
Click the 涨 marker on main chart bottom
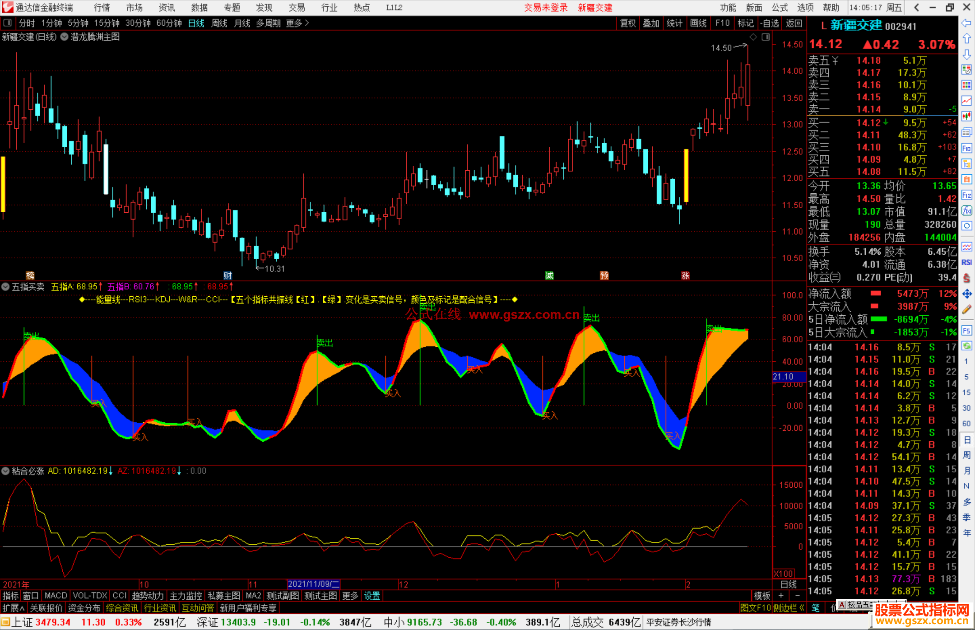click(x=685, y=275)
